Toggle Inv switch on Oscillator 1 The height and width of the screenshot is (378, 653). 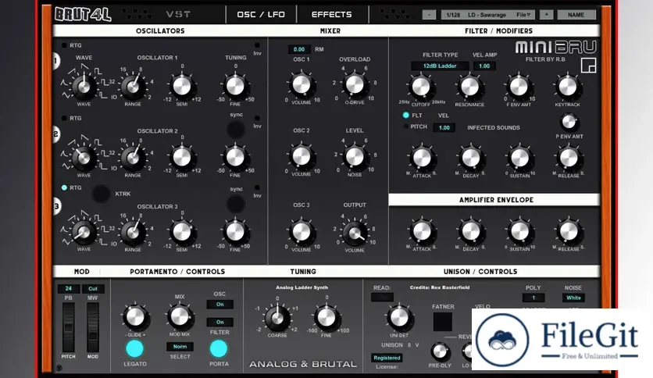coord(257,45)
